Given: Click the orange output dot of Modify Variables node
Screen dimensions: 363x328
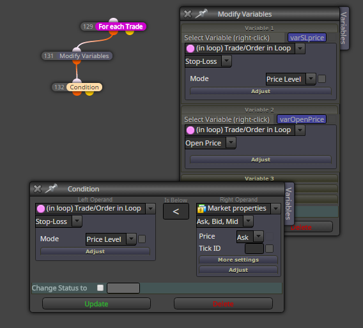Looking at the screenshot, I should coord(77,62).
